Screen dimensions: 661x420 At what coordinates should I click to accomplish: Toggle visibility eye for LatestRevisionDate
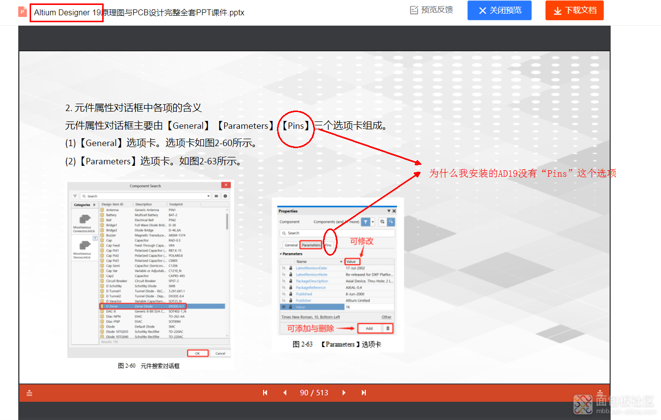click(283, 268)
